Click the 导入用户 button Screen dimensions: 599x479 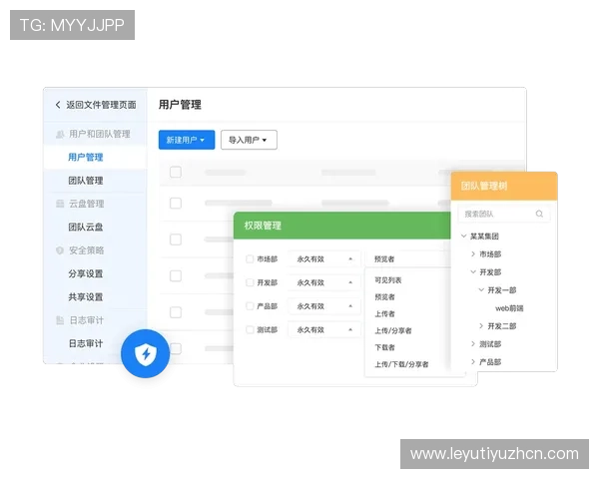[249, 140]
